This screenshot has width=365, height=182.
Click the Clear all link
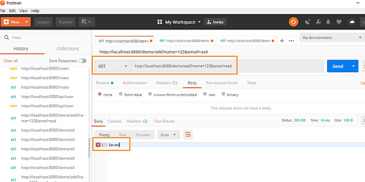tap(11, 61)
